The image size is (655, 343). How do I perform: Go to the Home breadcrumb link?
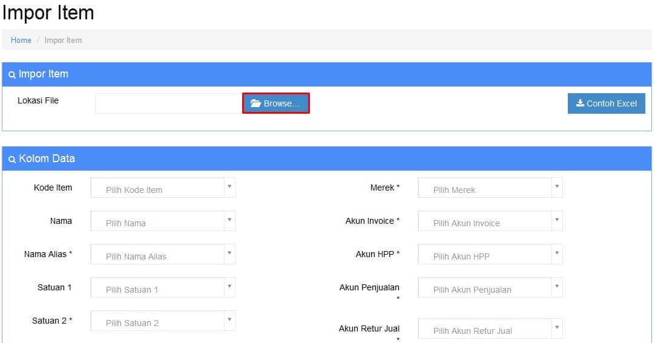pos(21,40)
